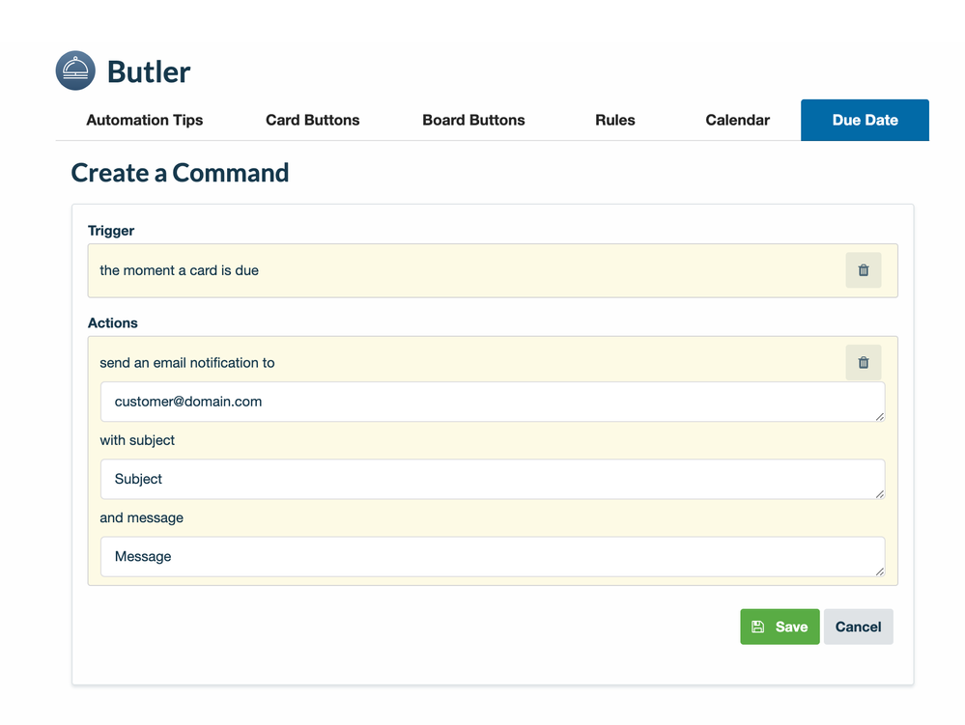
Task: Click the 'Trigger' section label
Action: point(111,231)
